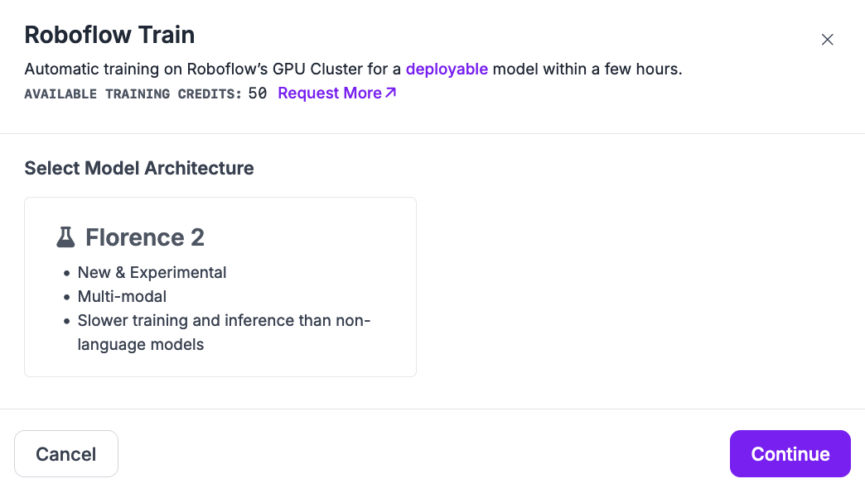The image size is (865, 493).
Task: Click the flask icon beside Florence 2
Action: pyautogui.click(x=65, y=238)
